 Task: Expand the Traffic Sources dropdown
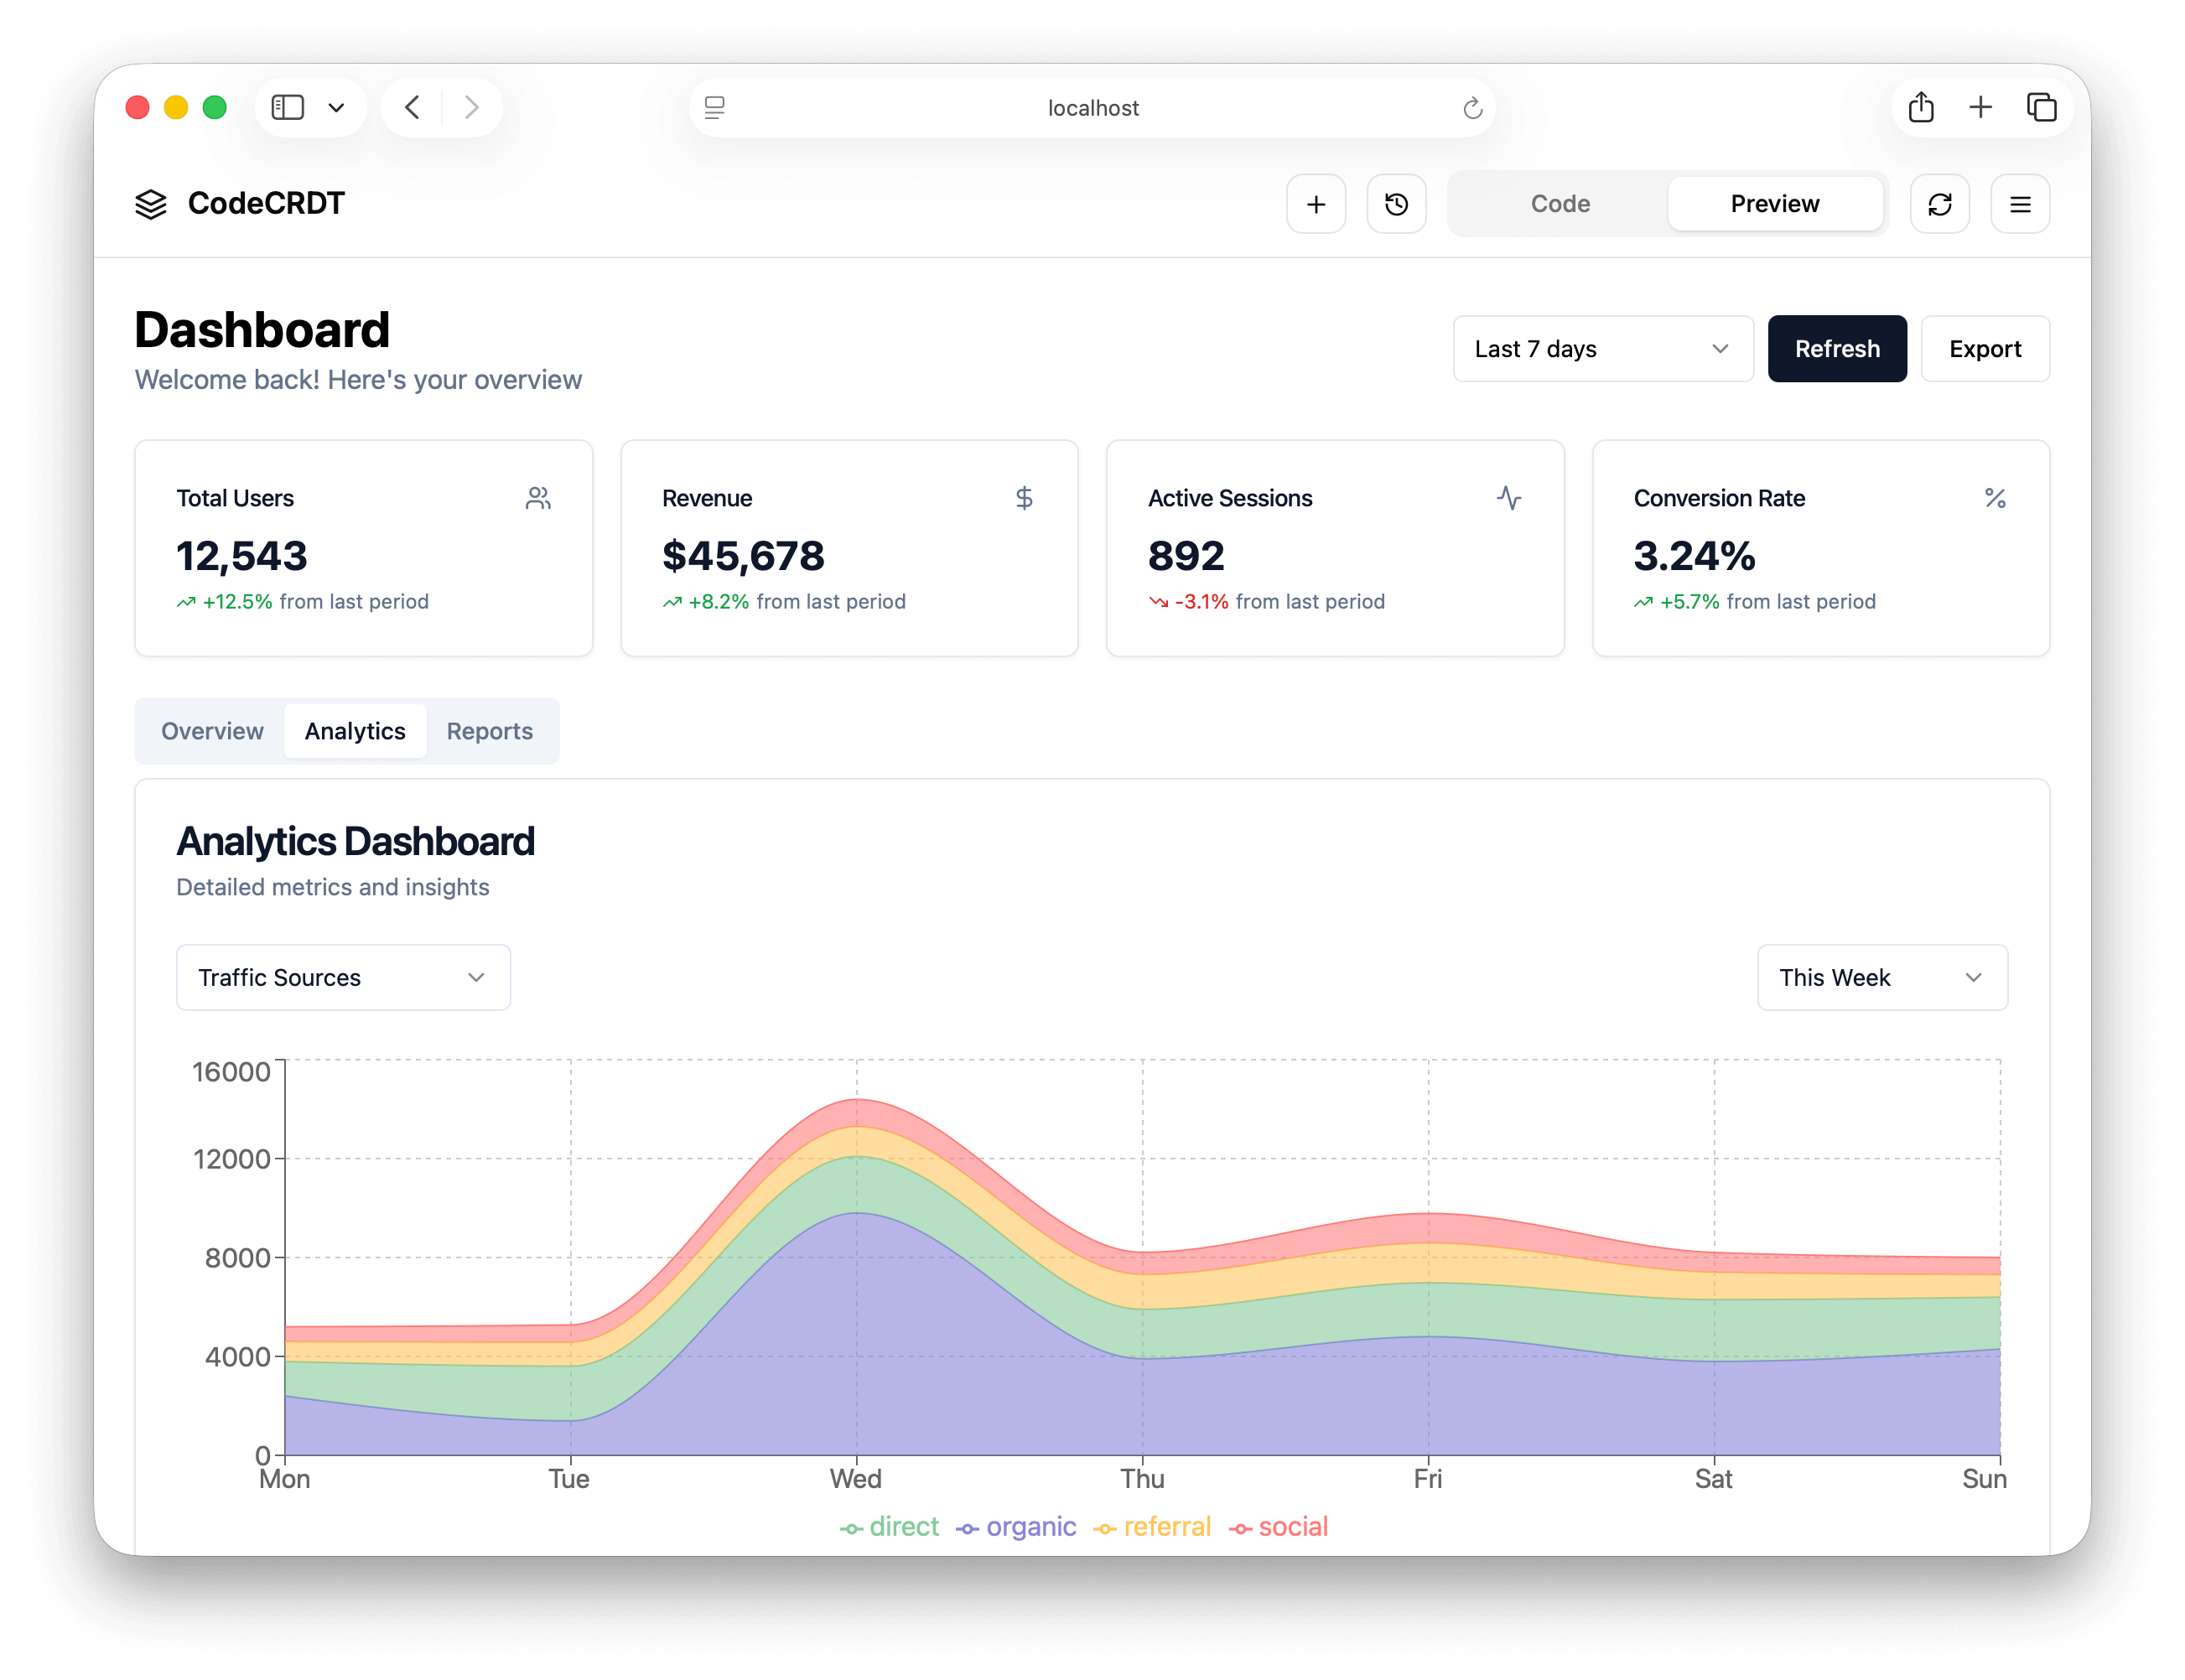pos(343,977)
